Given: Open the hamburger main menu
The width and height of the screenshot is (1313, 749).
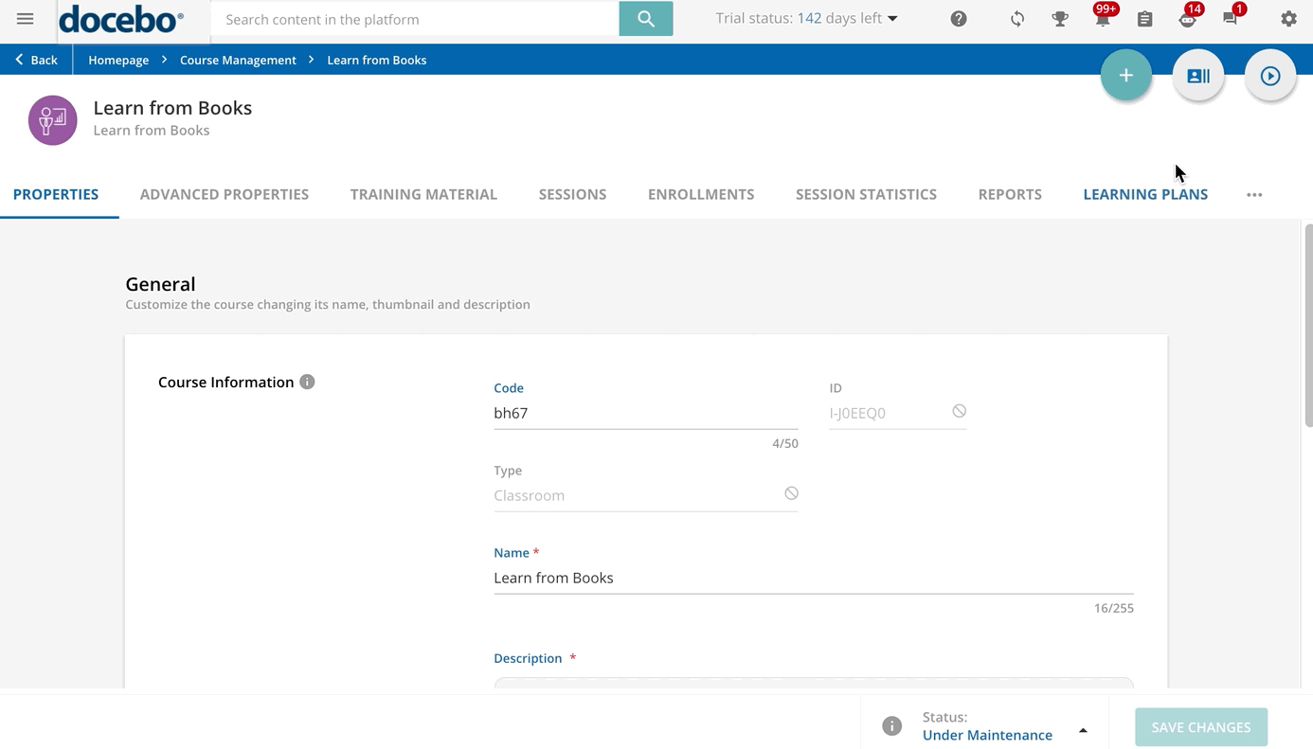Looking at the screenshot, I should point(26,19).
